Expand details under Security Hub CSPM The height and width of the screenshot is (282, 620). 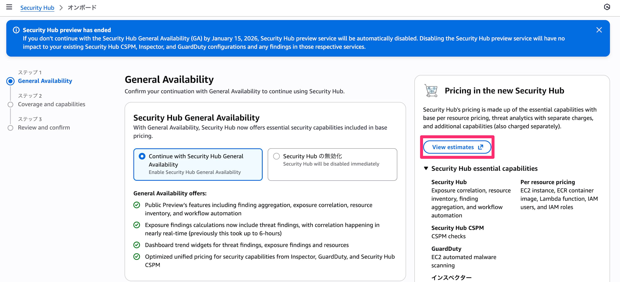pos(457,227)
